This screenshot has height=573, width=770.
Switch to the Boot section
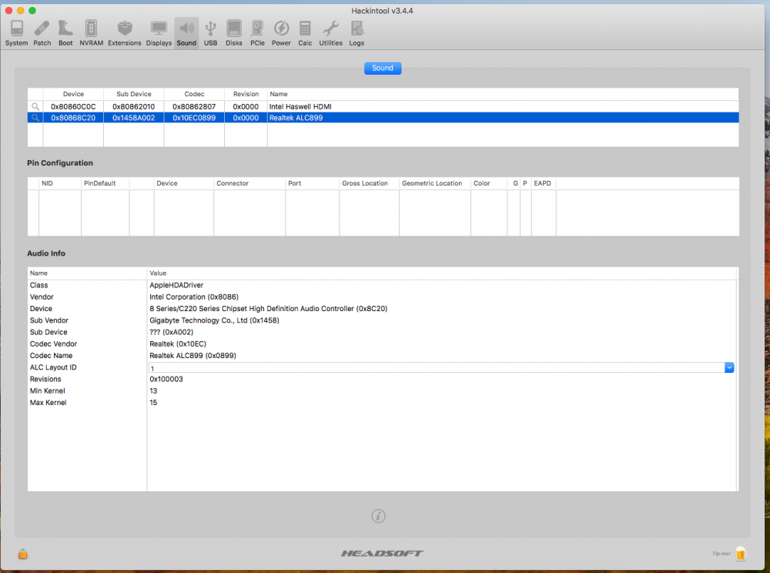tap(65, 33)
